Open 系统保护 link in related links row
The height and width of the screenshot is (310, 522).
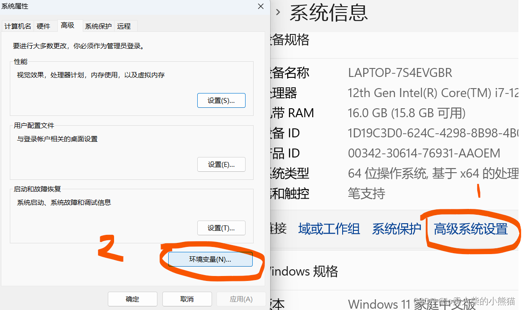pyautogui.click(x=397, y=229)
